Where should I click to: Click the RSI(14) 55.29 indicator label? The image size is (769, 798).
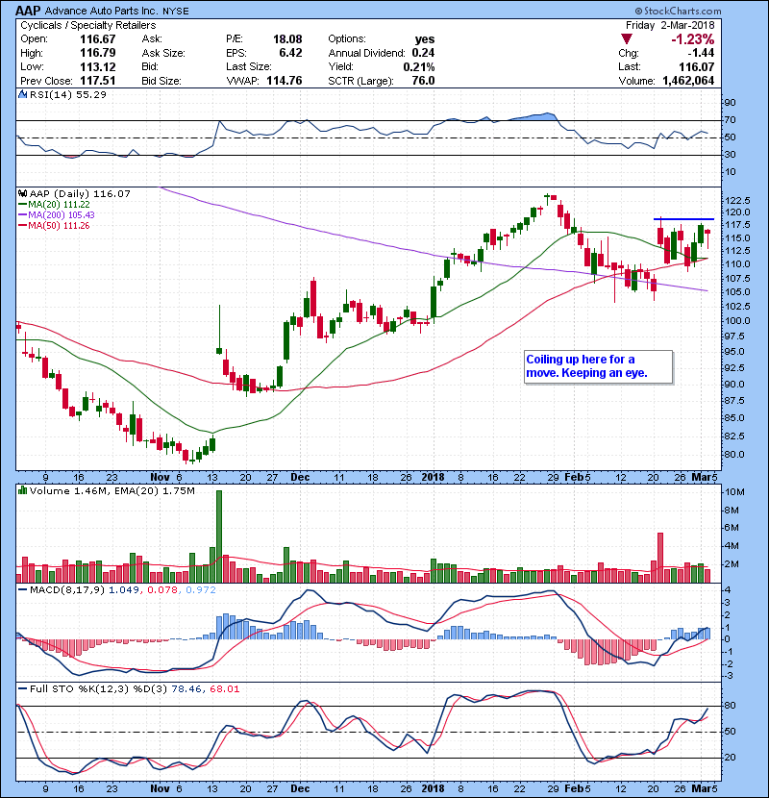68,94
